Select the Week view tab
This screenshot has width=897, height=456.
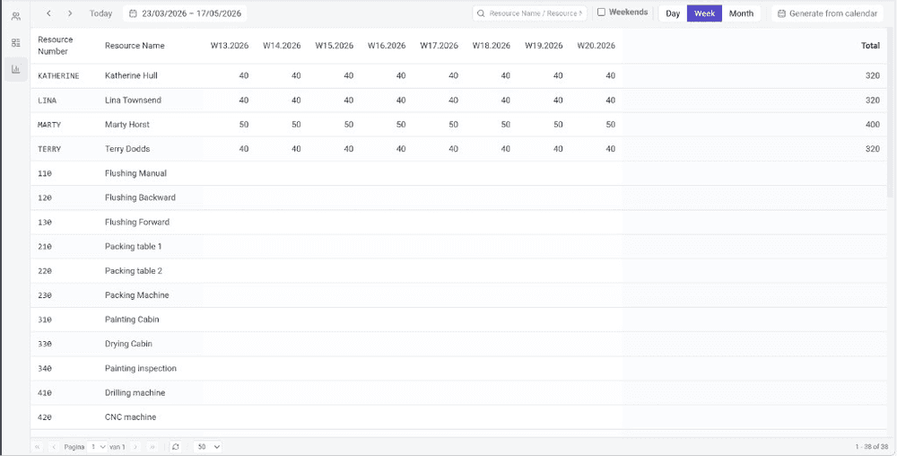pyautogui.click(x=704, y=13)
